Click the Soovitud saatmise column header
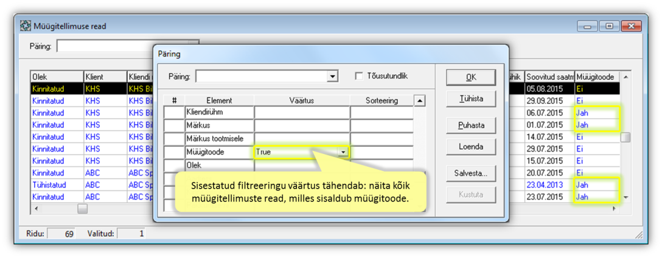The image size is (662, 258). pyautogui.click(x=549, y=77)
